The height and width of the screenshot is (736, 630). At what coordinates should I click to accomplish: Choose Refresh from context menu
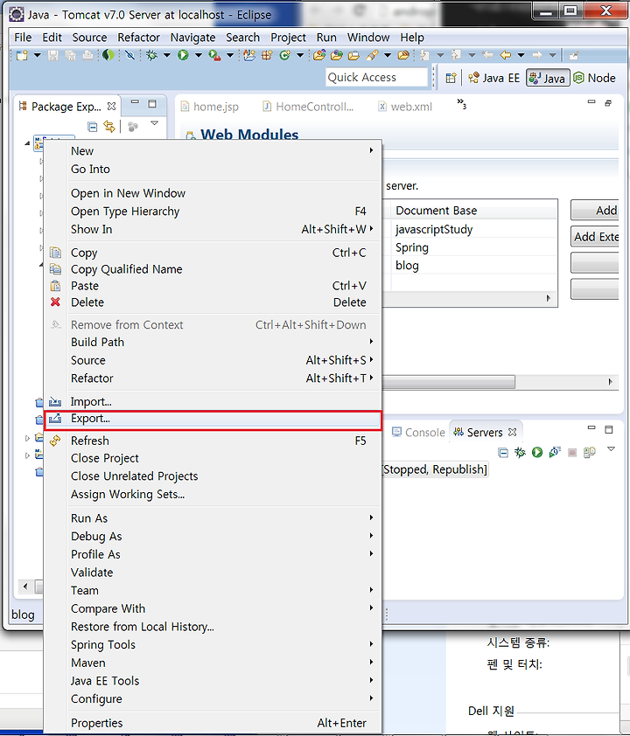point(213,441)
